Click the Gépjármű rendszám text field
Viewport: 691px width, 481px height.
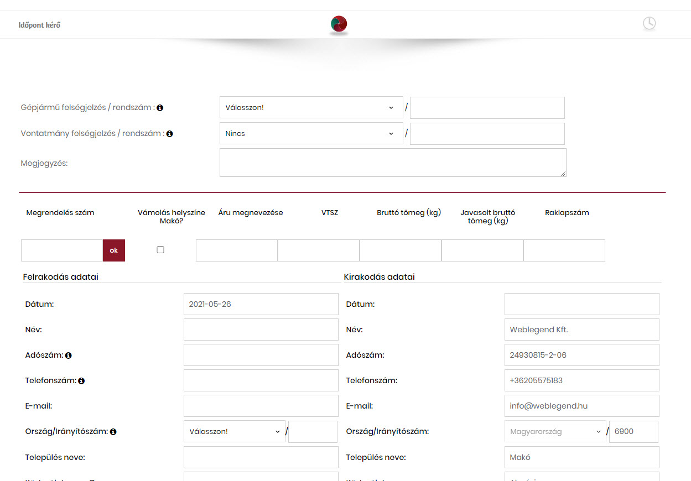coord(487,108)
